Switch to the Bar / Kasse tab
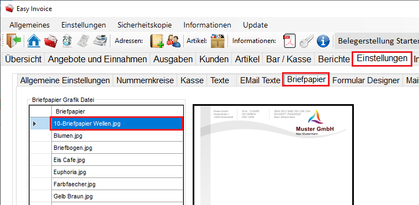This screenshot has height=205, width=419. point(289,59)
